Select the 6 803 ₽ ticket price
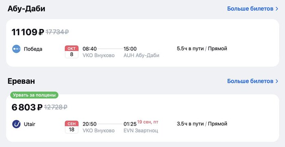Image resolution: width=285 pixels, height=147 pixels. [x=27, y=107]
